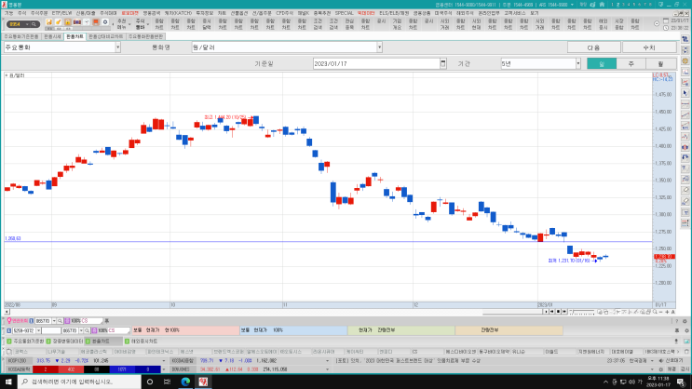Click the stop playback button under chart
Viewport: 692px width, 389px height.
(558, 312)
